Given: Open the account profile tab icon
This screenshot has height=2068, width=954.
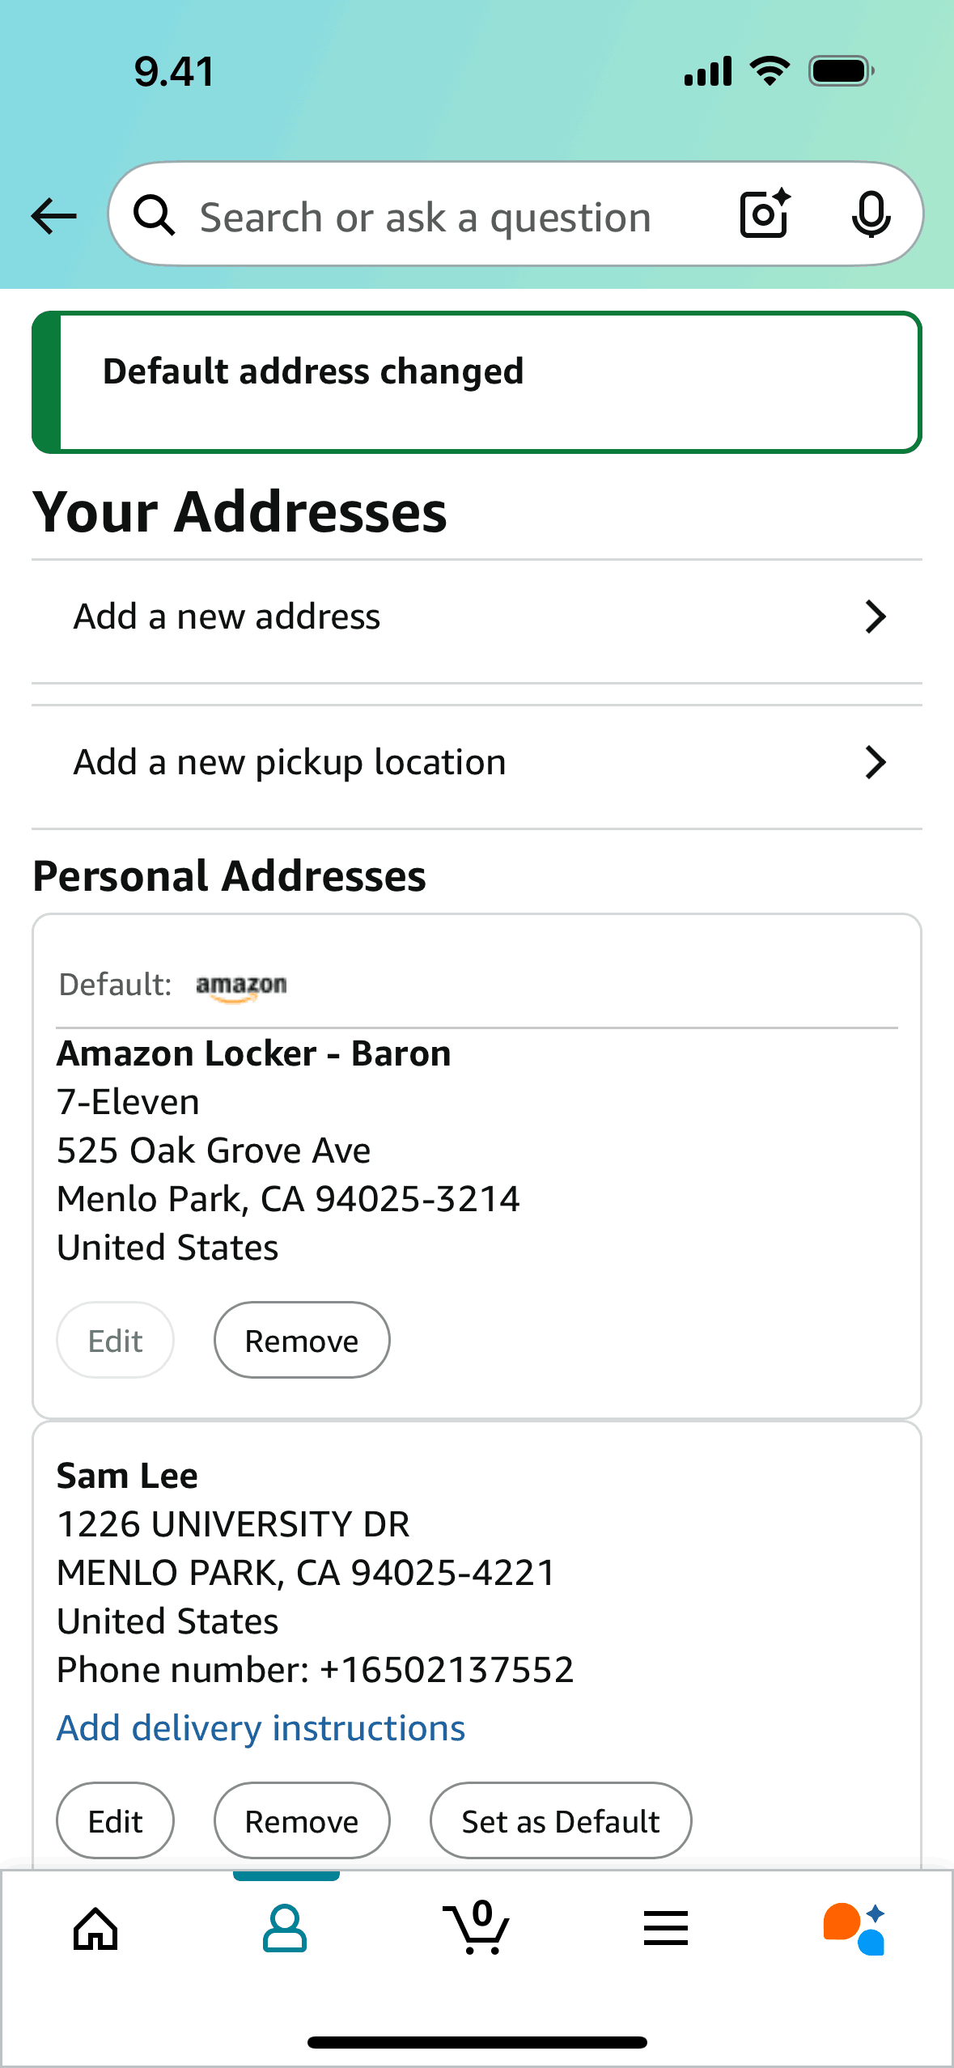Looking at the screenshot, I should click(x=285, y=1929).
